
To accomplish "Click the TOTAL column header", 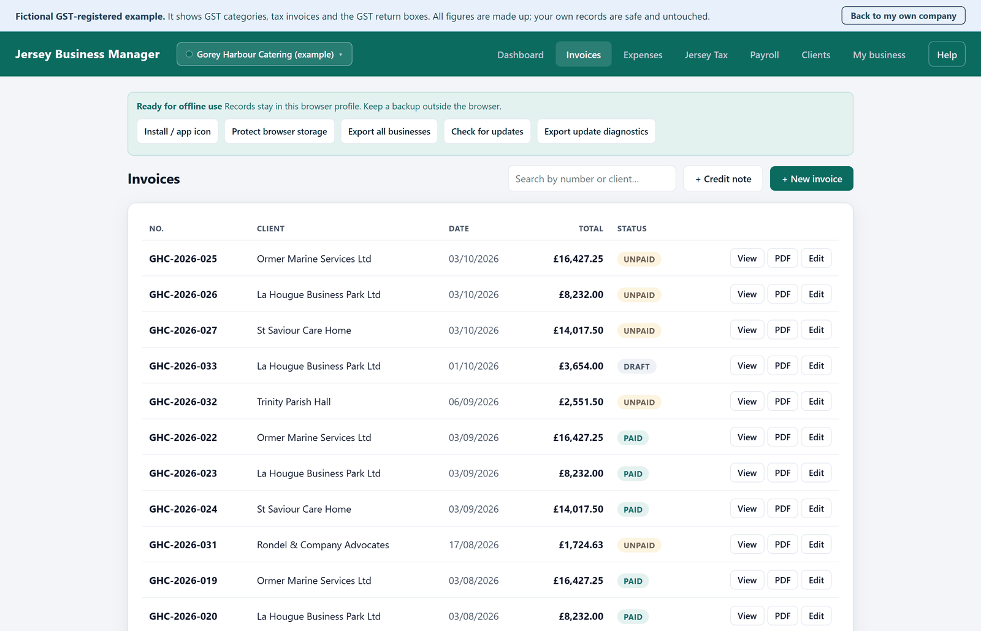I will 590,228.
